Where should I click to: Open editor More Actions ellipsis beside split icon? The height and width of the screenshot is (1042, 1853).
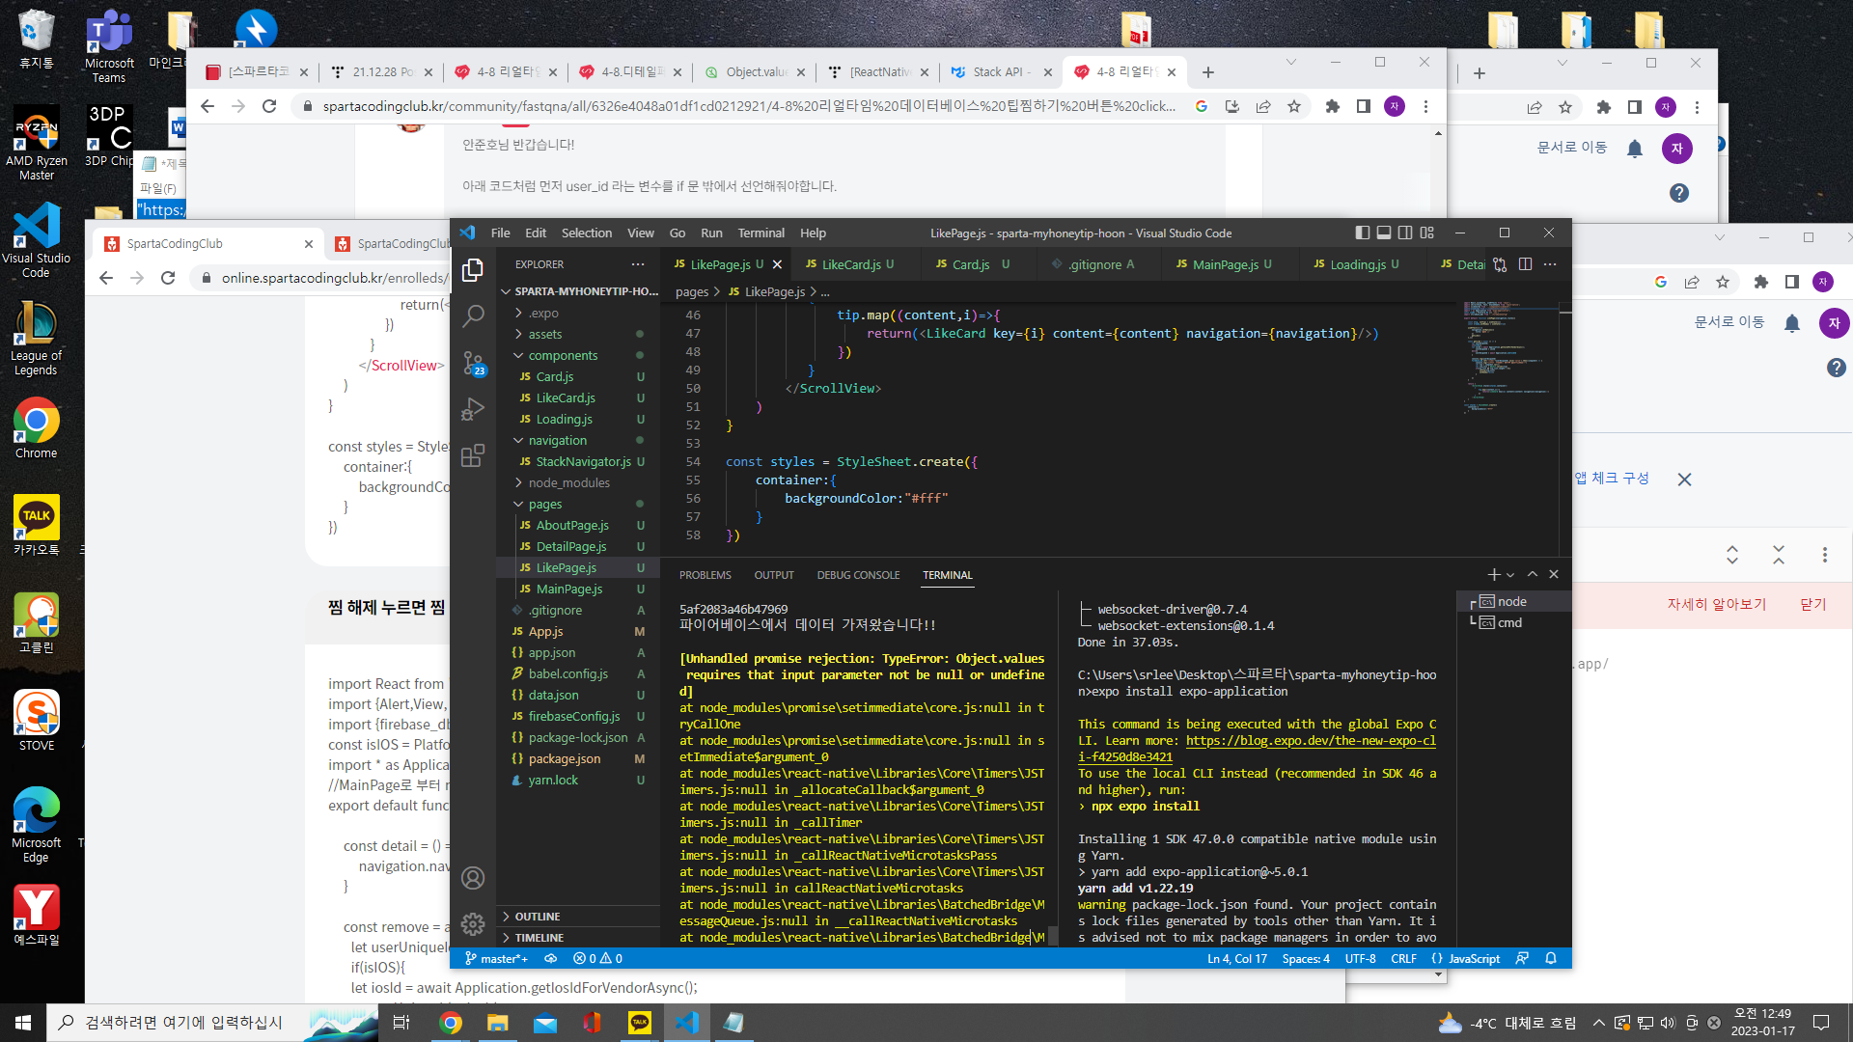[x=1550, y=264]
